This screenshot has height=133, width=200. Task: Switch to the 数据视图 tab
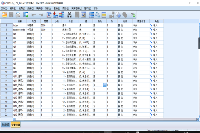pos(6,125)
